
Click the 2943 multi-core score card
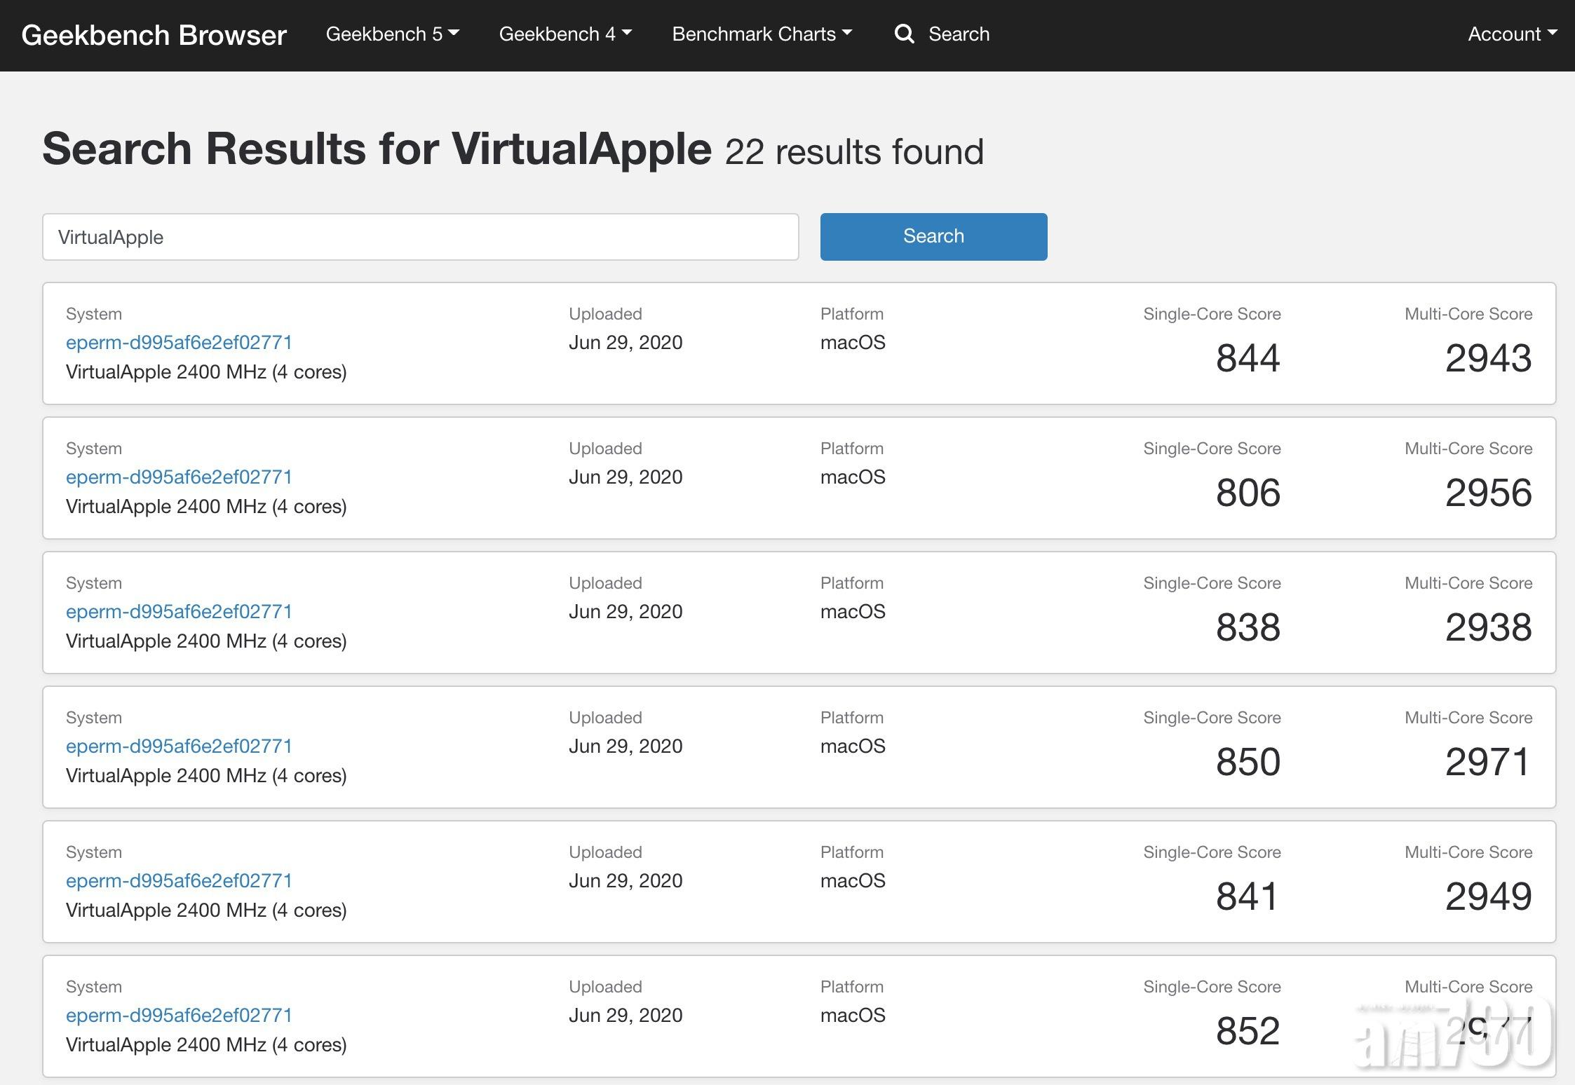click(1488, 358)
